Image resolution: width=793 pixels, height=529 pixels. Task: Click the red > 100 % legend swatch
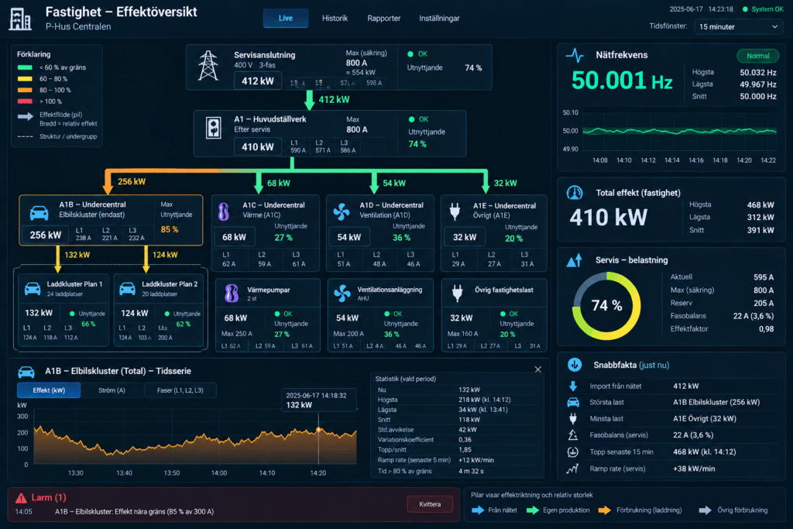coord(25,101)
